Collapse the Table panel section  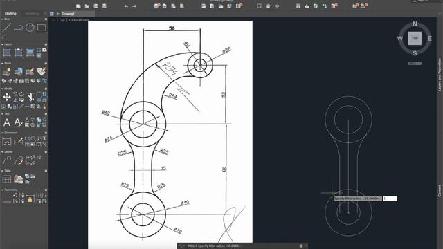coord(2,171)
